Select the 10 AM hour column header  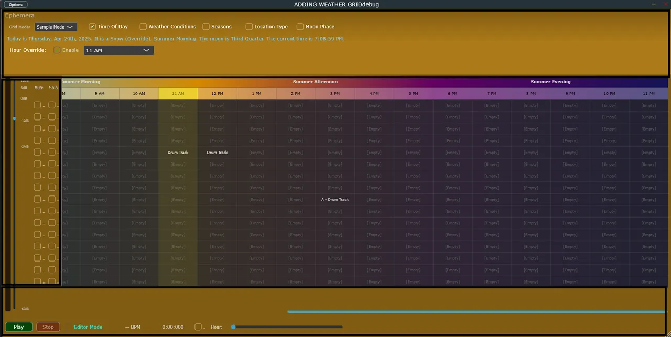click(x=139, y=93)
